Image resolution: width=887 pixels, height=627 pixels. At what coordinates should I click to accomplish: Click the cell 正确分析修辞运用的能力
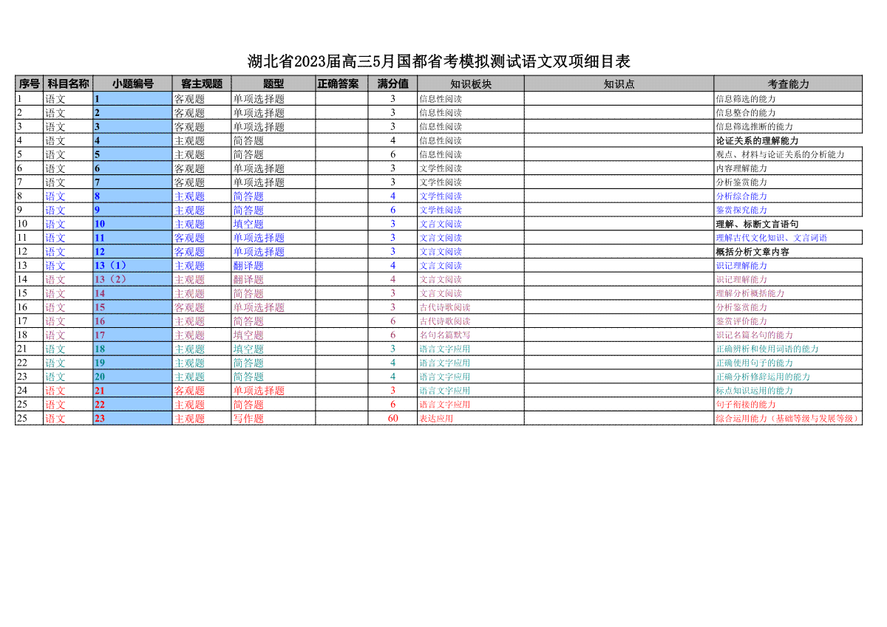pyautogui.click(x=788, y=377)
